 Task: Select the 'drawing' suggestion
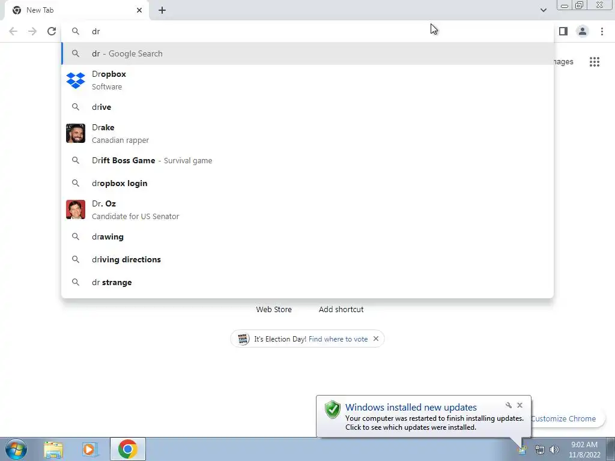coord(307,237)
